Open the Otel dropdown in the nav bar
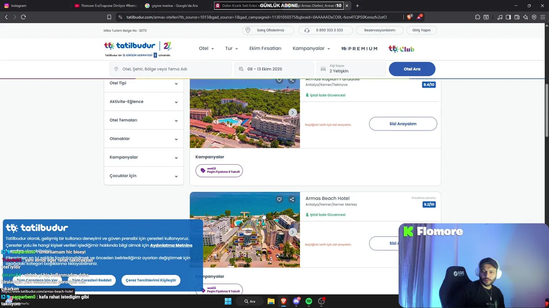This screenshot has height=308, width=549. (x=206, y=48)
